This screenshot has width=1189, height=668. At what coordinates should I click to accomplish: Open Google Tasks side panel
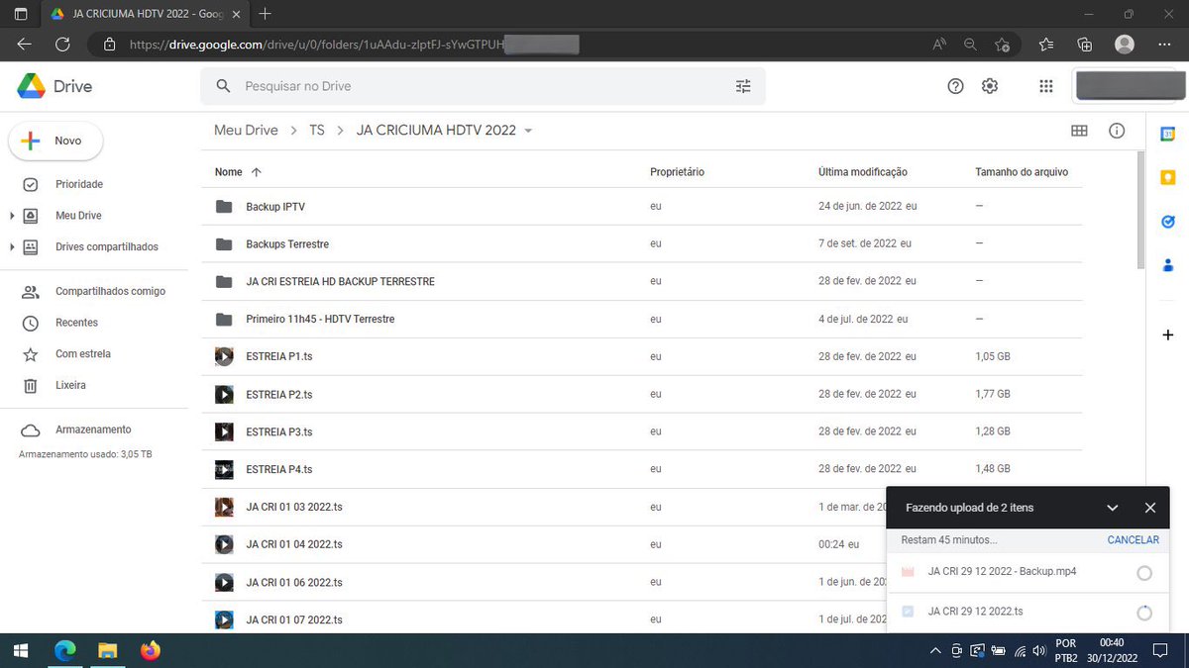(1168, 222)
